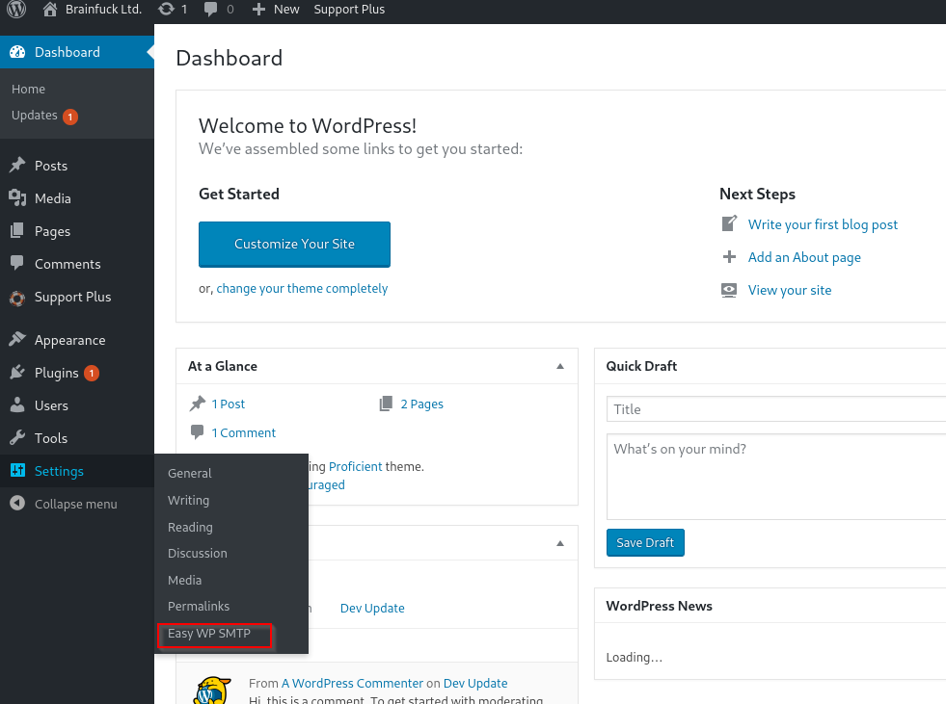This screenshot has height=704, width=946.
Task: Collapse the sidebar menu with arrow icon
Action: (x=17, y=504)
